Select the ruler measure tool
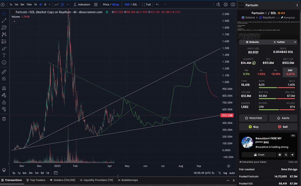 [4, 72]
